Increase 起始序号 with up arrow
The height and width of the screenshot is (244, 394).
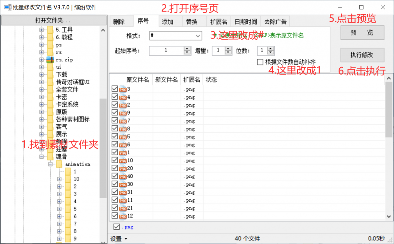187,48
